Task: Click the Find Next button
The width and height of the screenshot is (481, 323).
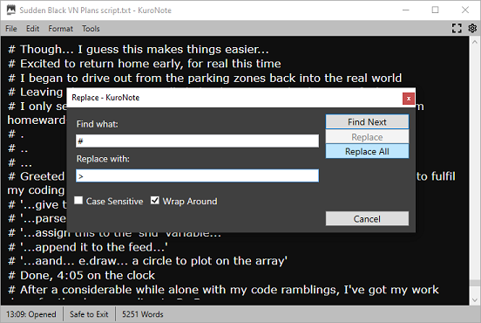Action: tap(367, 122)
